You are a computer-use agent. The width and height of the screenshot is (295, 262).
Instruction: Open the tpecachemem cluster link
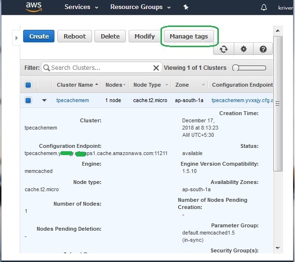(72, 100)
